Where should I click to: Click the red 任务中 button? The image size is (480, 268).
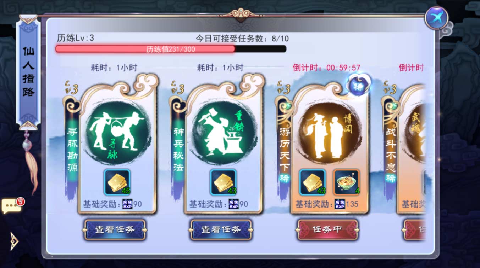coord(327,230)
